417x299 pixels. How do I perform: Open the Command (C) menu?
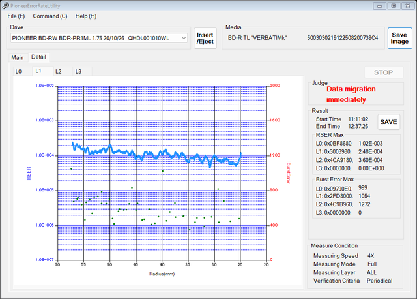tap(50, 16)
